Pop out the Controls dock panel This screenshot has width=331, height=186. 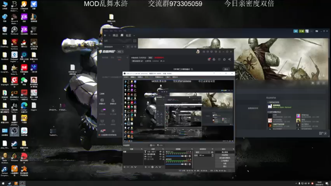click(233, 149)
